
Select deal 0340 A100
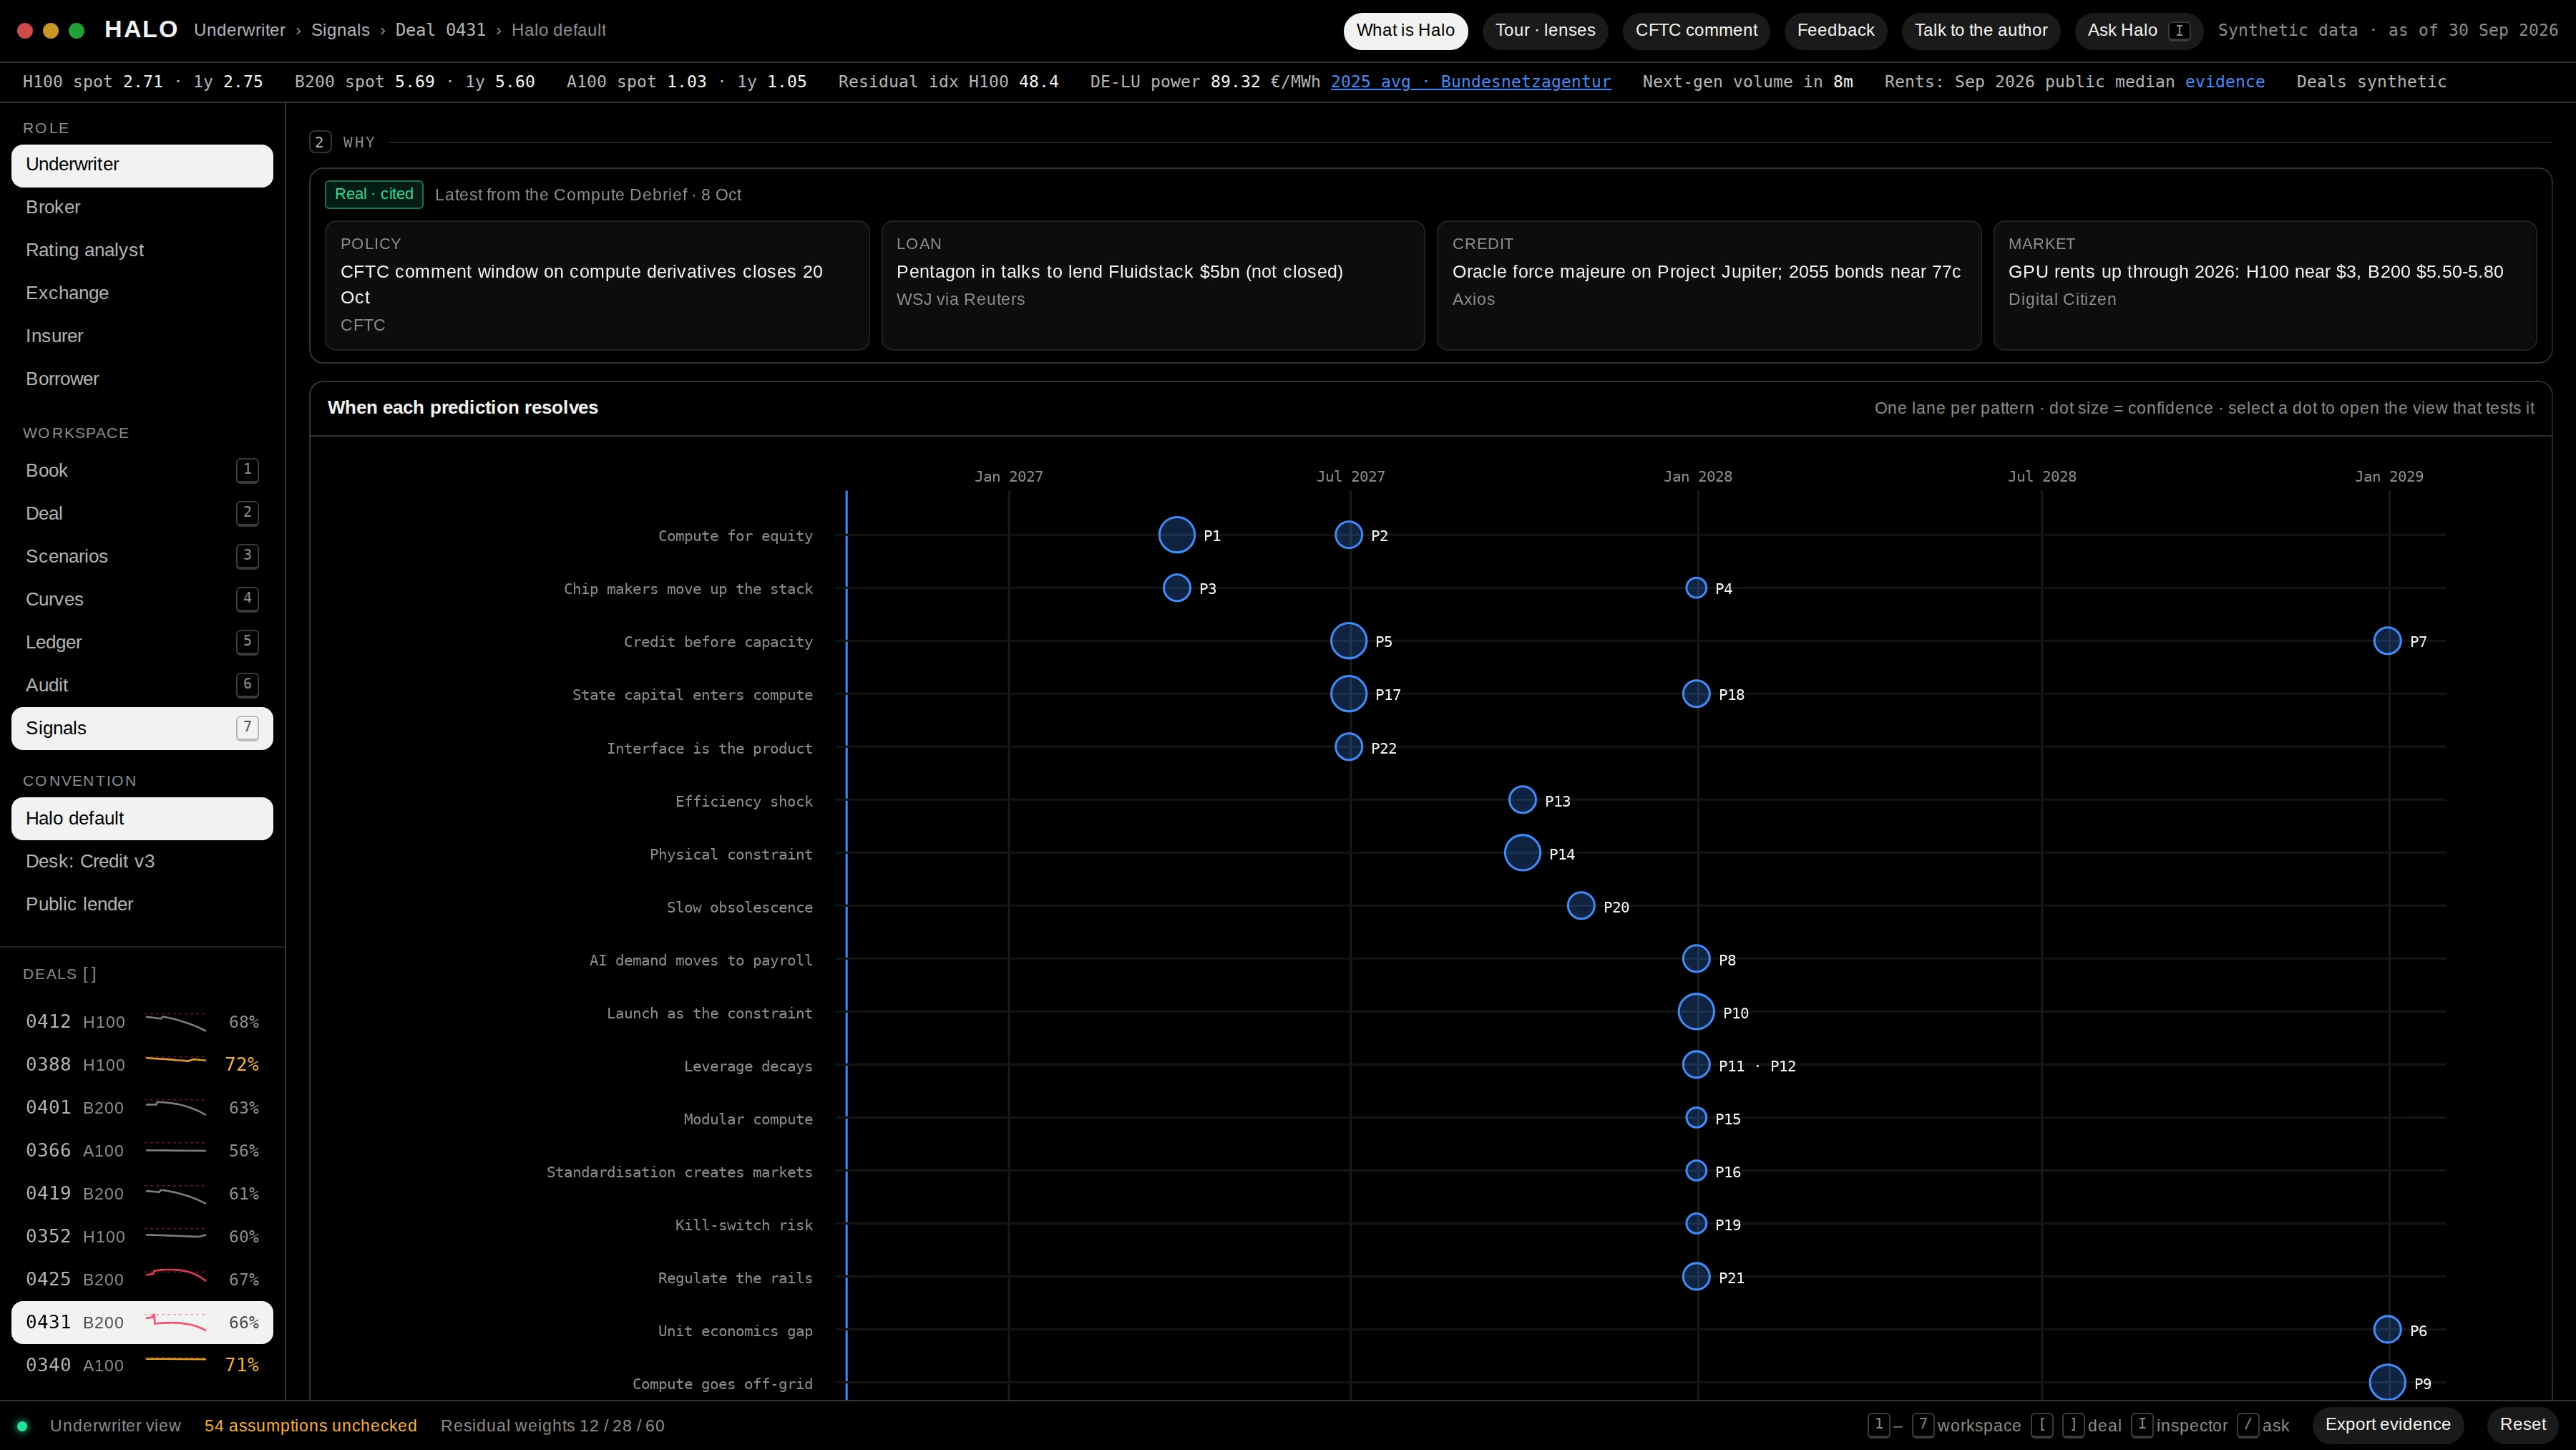[142, 1365]
